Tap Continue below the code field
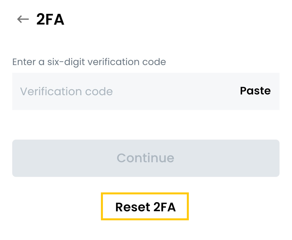Image resolution: width=292 pixels, height=240 pixels. [146, 158]
